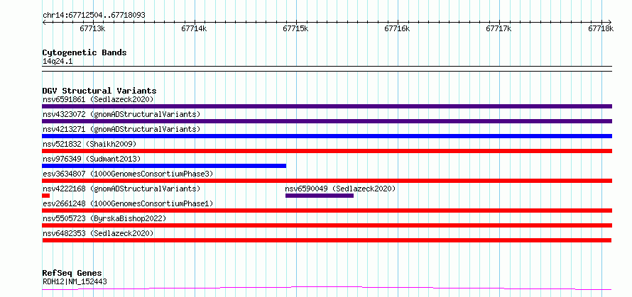The image size is (632, 297).
Task: Click the purple bar for nsv4323072
Action: click(327, 121)
